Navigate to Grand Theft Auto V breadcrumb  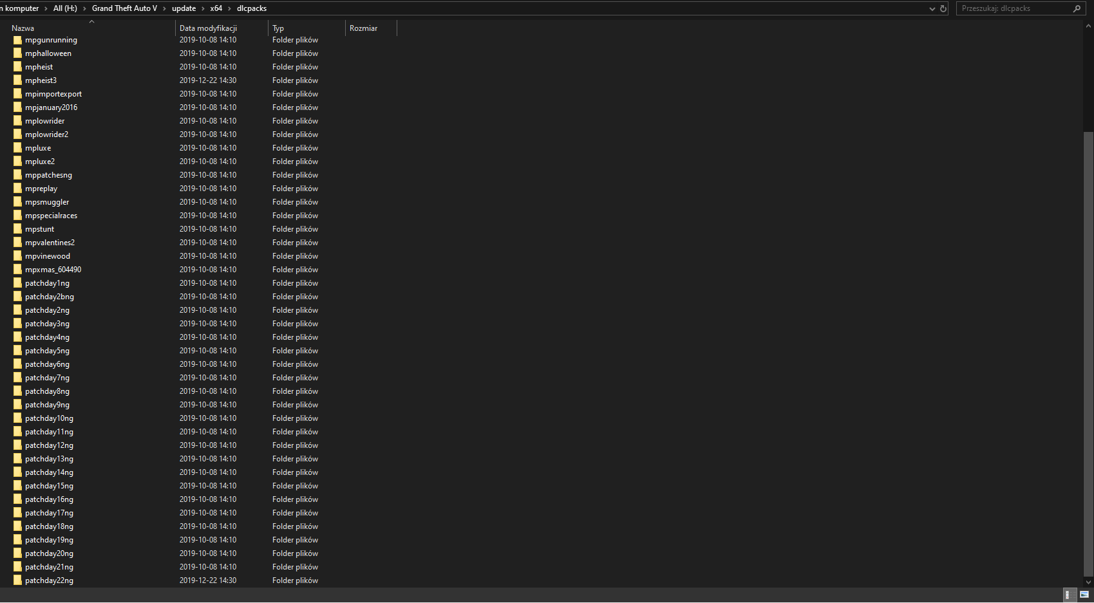click(124, 8)
